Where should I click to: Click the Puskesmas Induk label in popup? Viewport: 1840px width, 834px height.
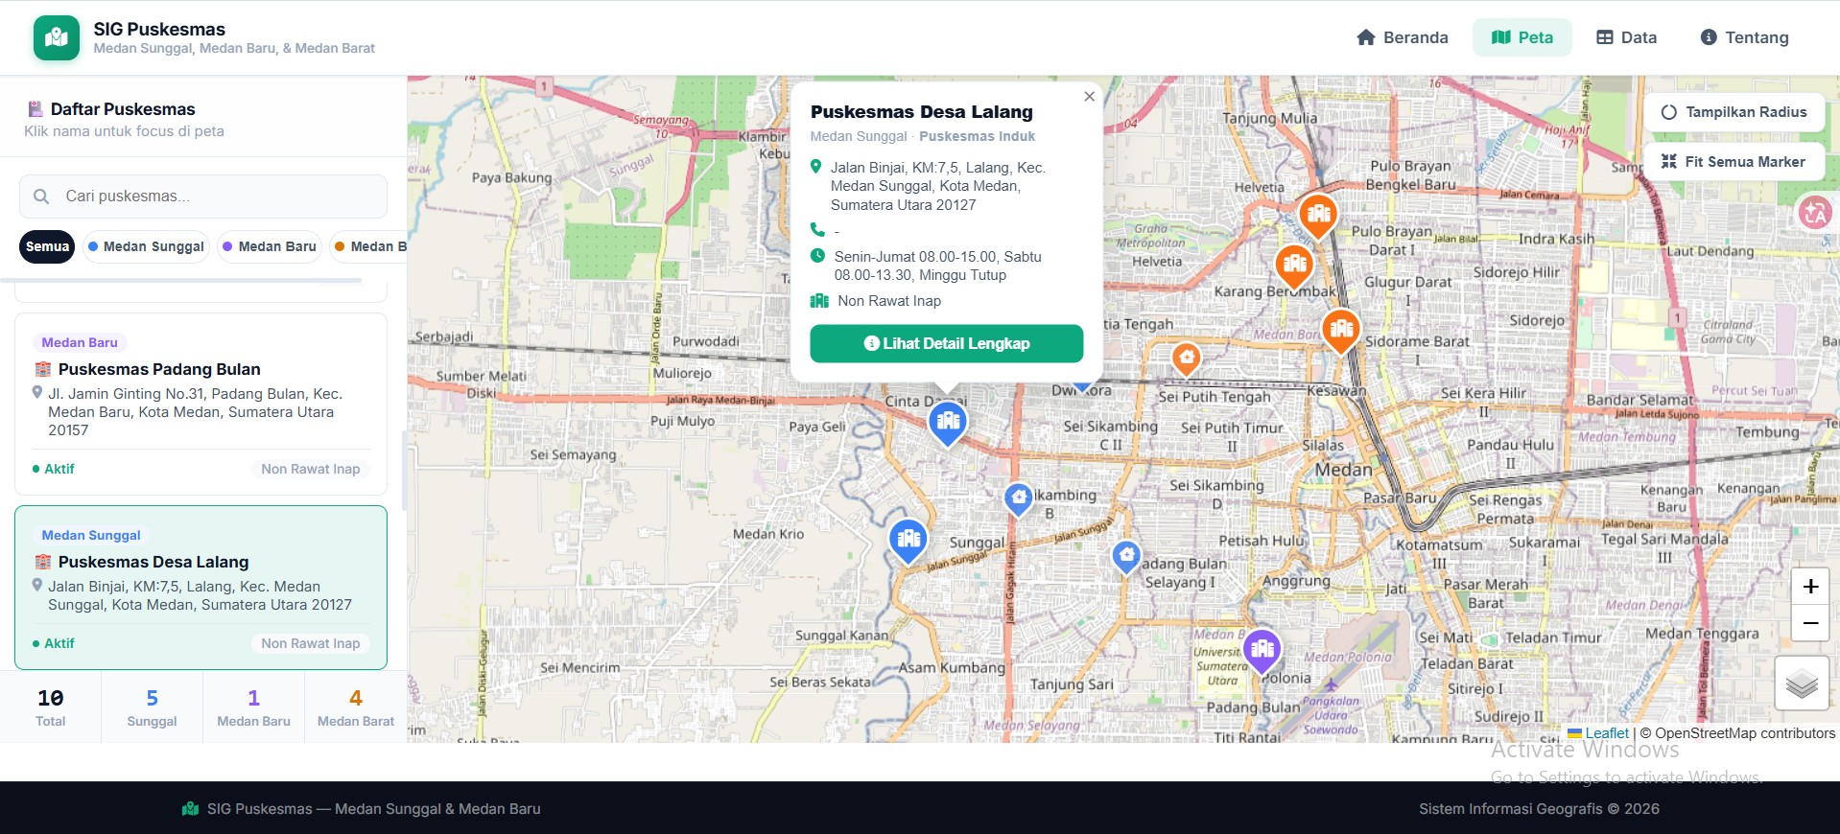click(977, 136)
